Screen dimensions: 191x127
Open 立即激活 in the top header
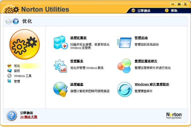(x=144, y=11)
